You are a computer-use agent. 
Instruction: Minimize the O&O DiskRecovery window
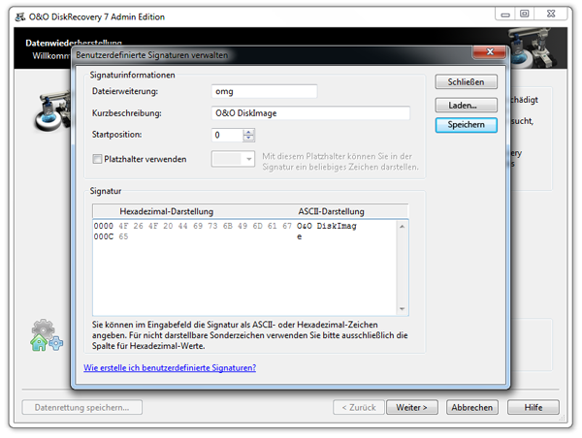(x=505, y=15)
